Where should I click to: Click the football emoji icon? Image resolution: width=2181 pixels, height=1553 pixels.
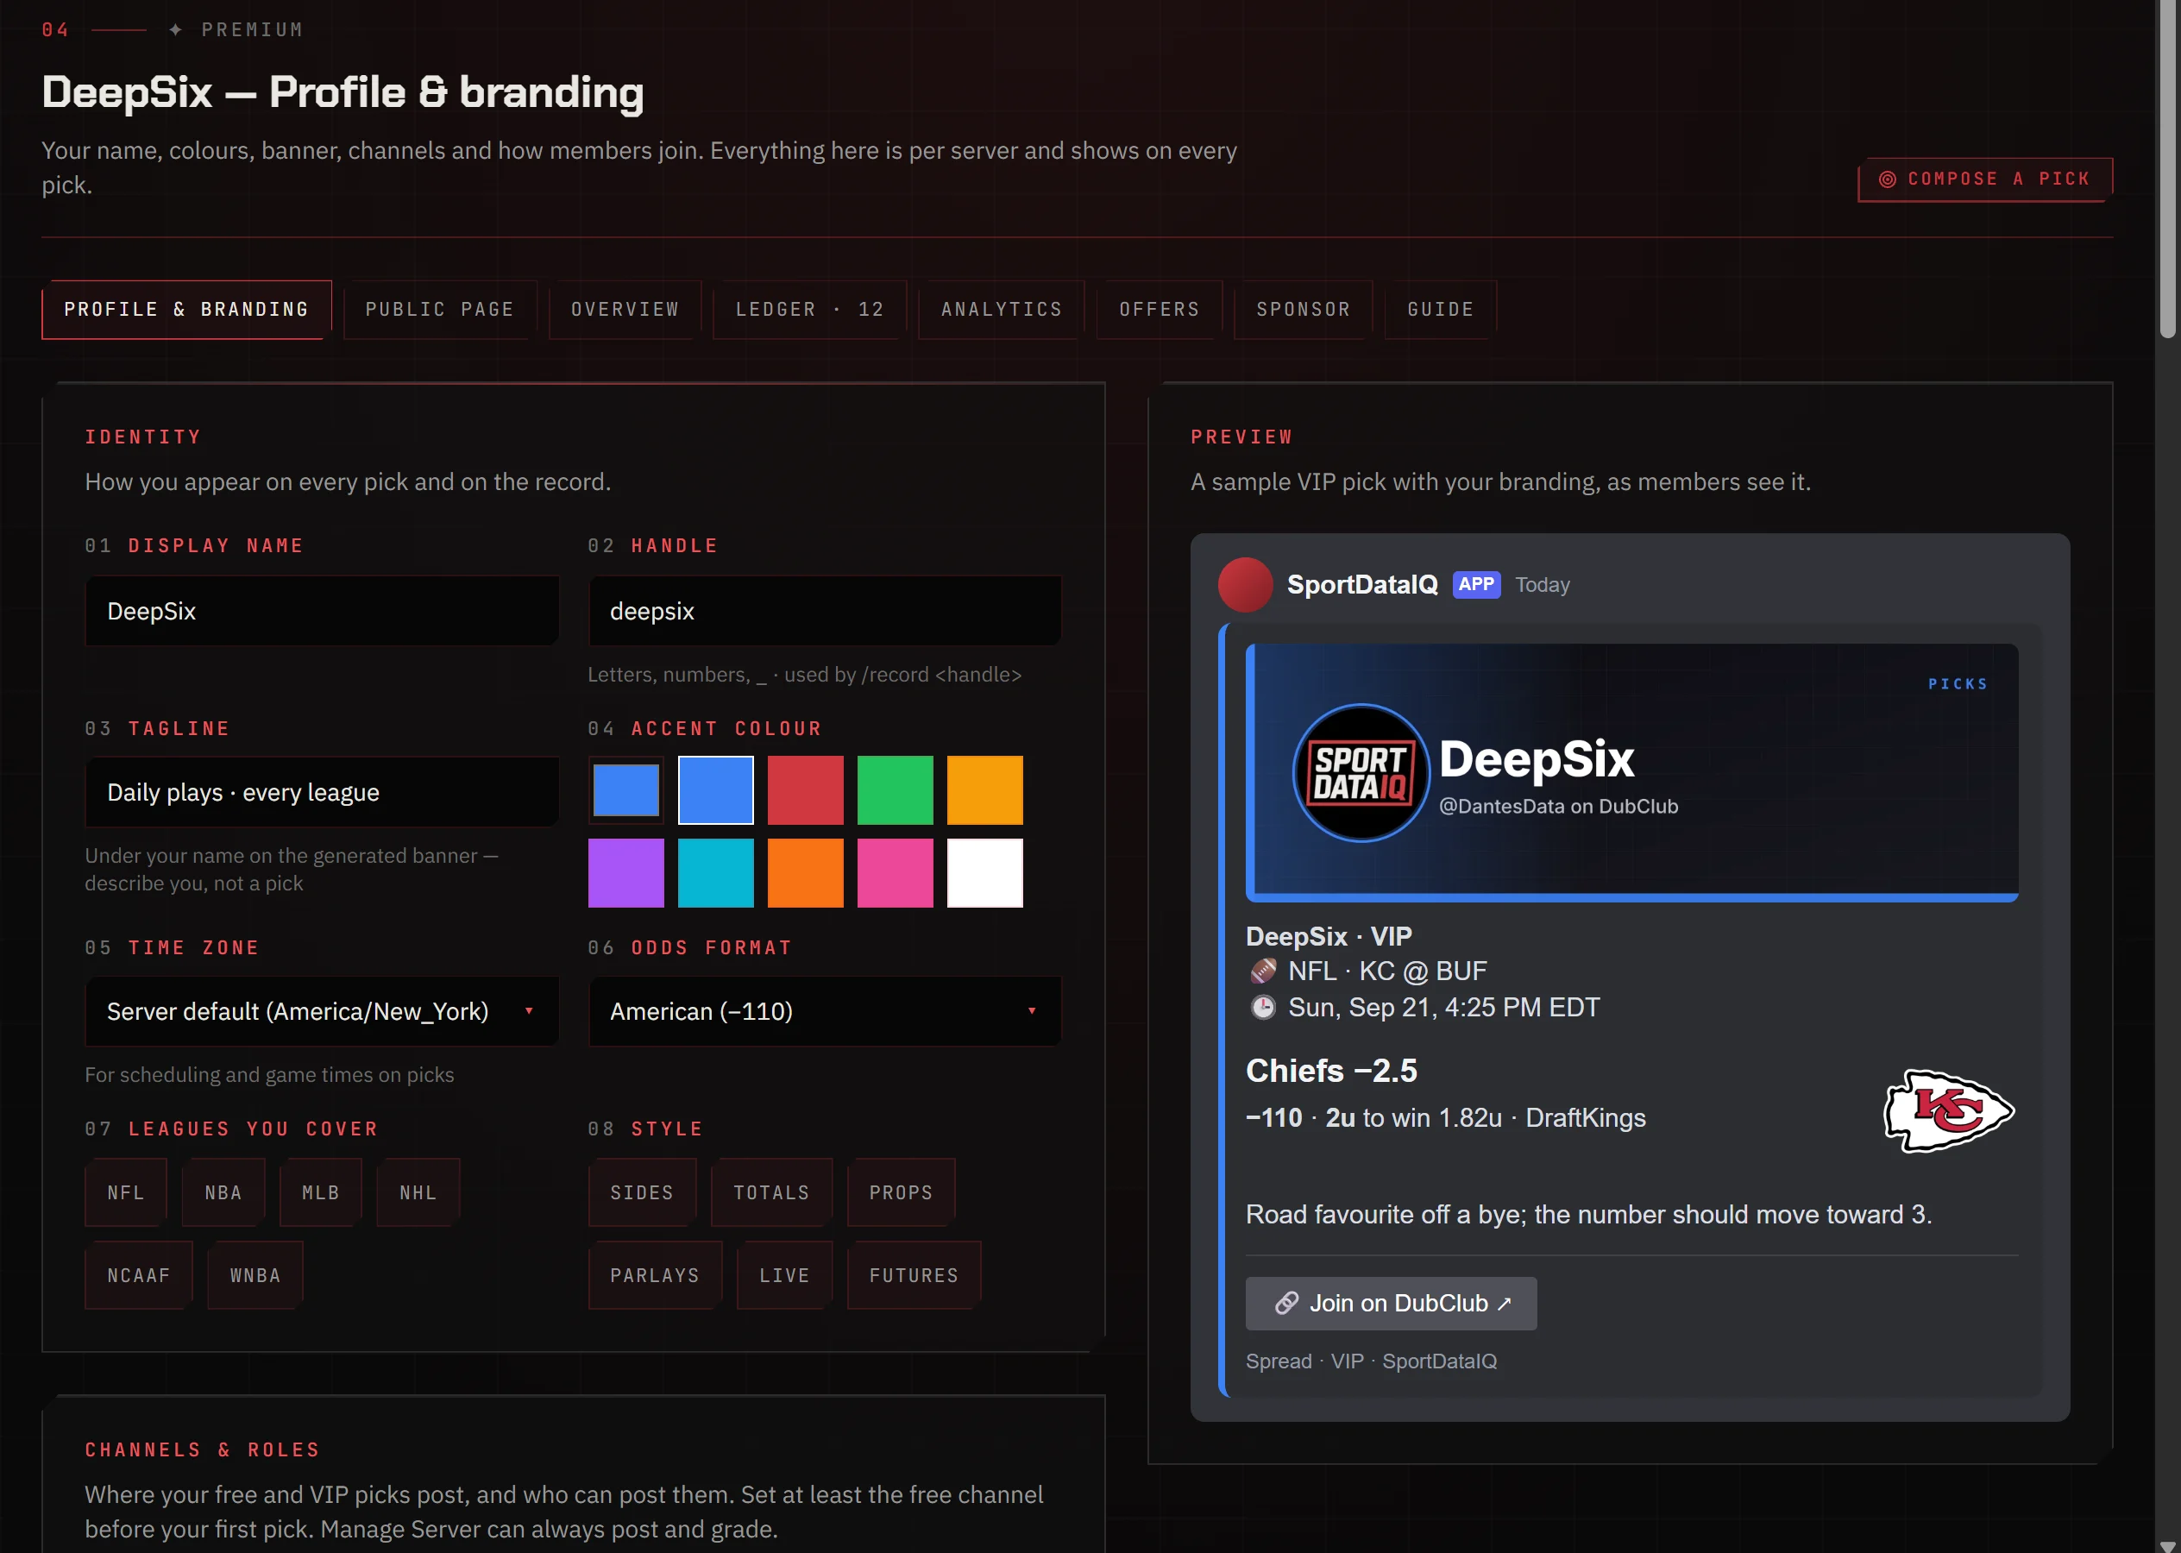[x=1262, y=971]
